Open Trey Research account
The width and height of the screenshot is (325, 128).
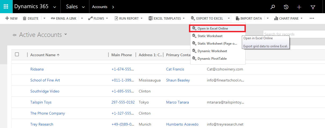point(42,124)
